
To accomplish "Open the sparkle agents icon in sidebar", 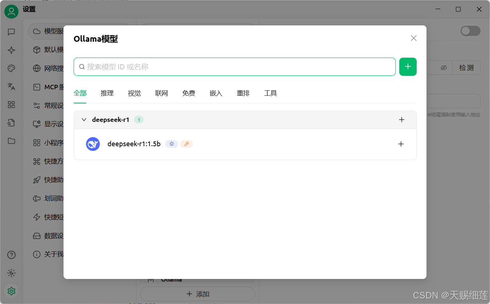I will click(11, 50).
